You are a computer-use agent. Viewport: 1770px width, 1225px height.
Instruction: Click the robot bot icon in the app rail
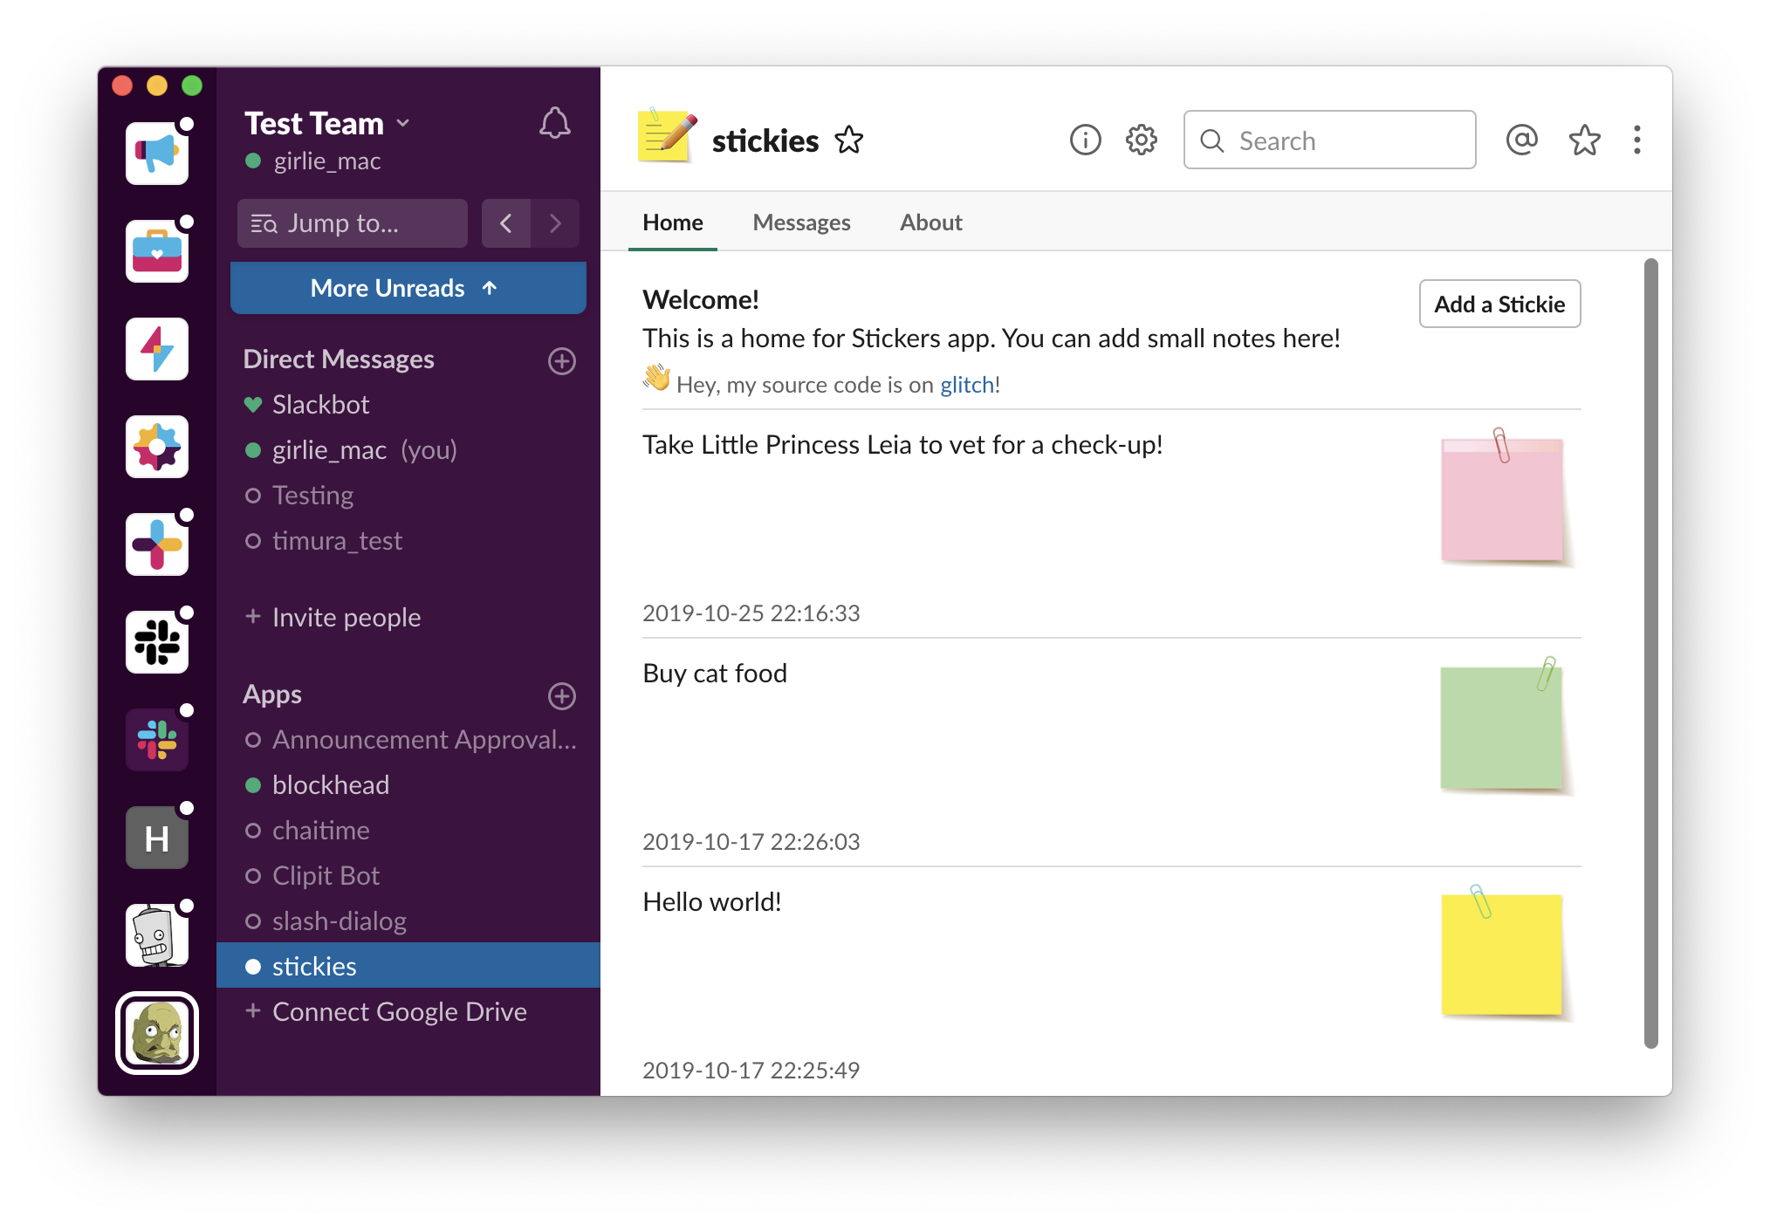(157, 934)
